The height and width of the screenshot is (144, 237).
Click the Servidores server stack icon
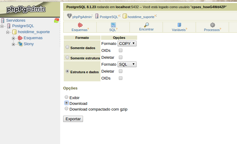point(3,20)
